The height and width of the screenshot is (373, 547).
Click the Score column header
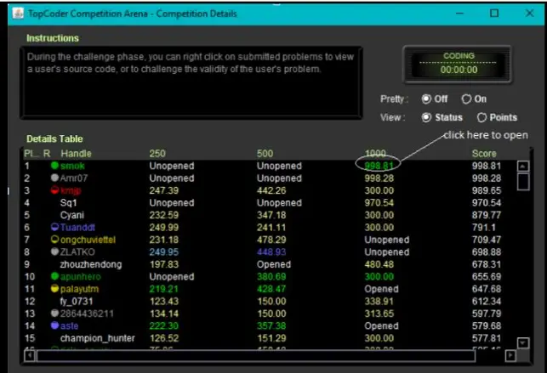click(x=484, y=154)
